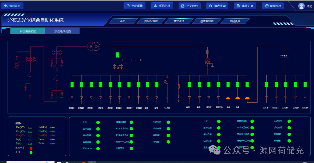
Task: Switch to the 逆变器监控 tab
Action: [207, 21]
